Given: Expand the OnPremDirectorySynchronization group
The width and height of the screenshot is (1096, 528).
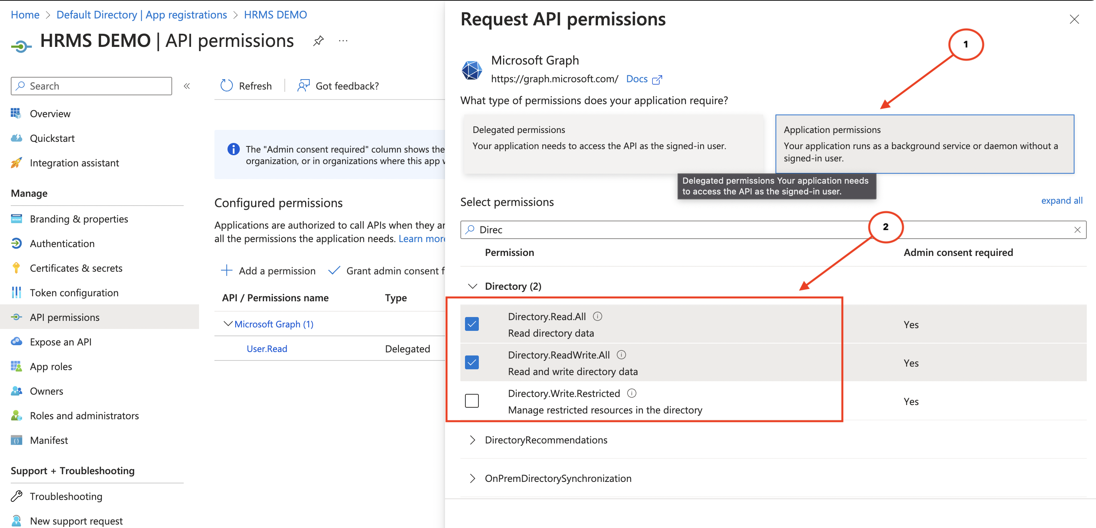Looking at the screenshot, I should click(x=472, y=479).
